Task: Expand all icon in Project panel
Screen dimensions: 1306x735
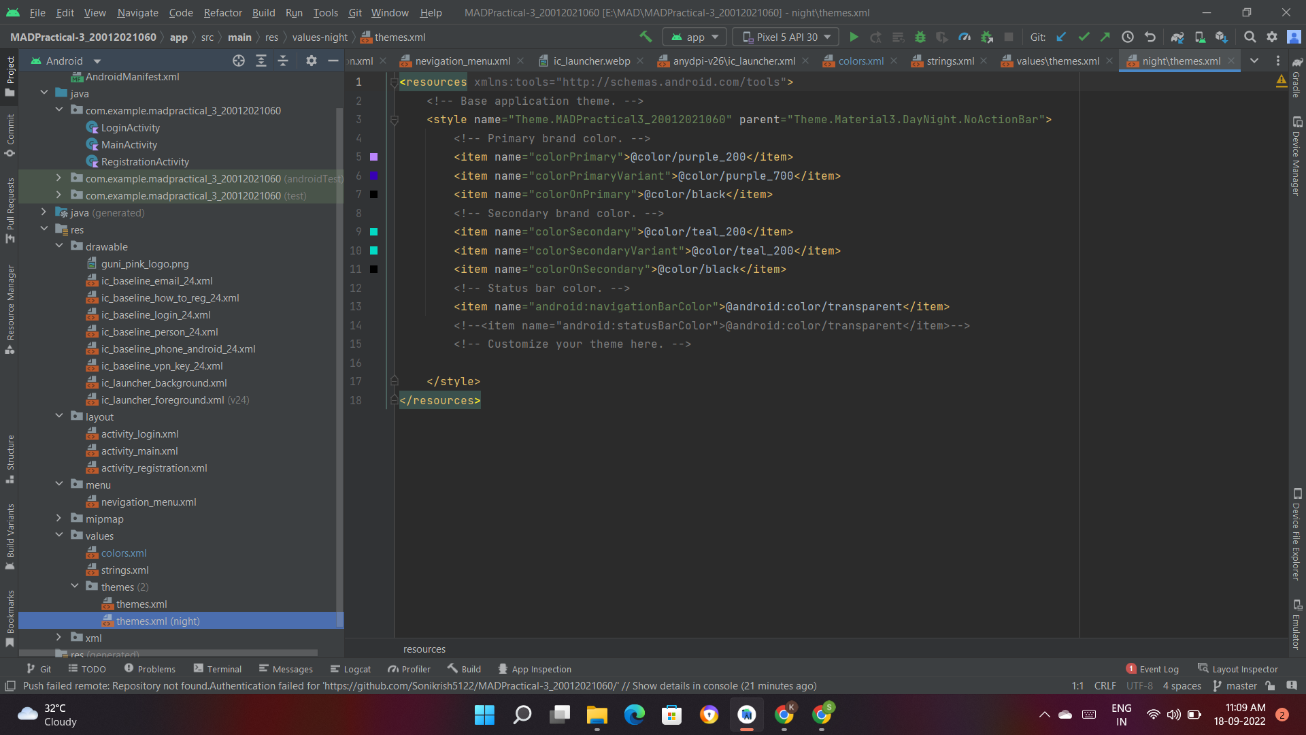Action: pyautogui.click(x=261, y=61)
